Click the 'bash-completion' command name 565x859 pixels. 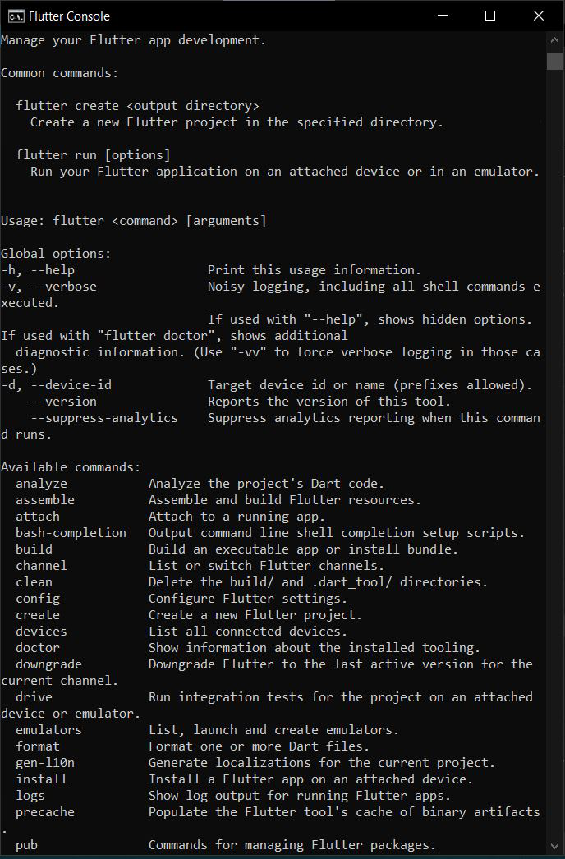click(x=71, y=533)
